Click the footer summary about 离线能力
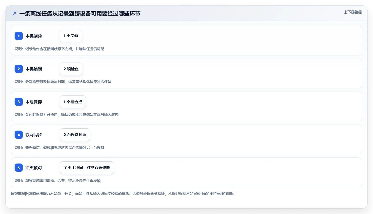The width and height of the screenshot is (373, 214). 123,194
